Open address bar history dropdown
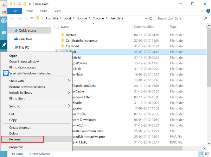 click(x=146, y=18)
